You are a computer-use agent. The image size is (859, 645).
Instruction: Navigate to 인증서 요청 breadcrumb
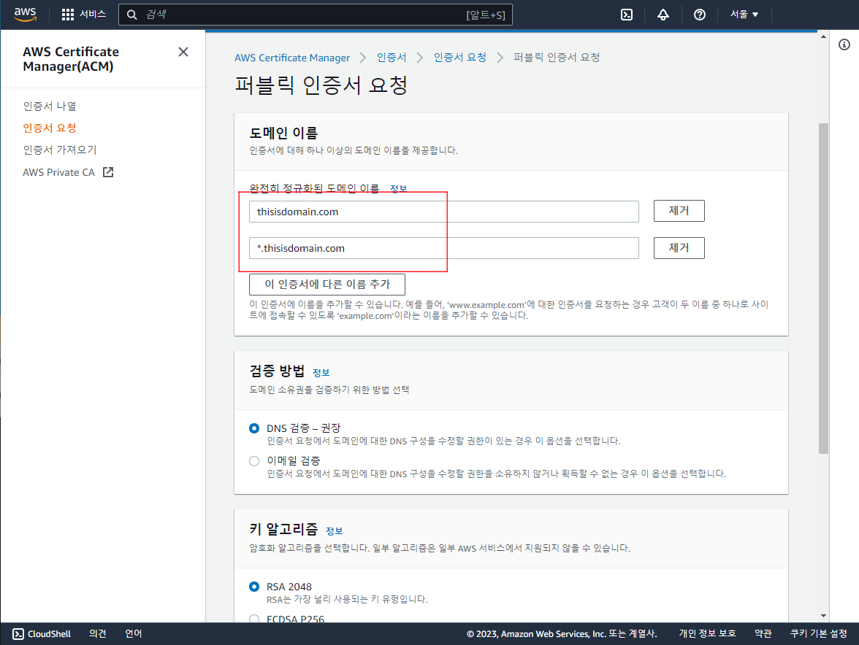pyautogui.click(x=459, y=58)
